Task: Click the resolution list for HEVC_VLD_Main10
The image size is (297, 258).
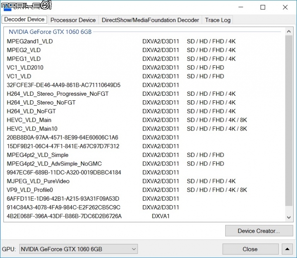Action: click(x=217, y=129)
